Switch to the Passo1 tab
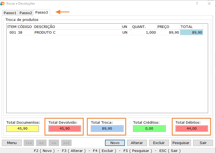This screenshot has width=216, height=153. click(x=10, y=13)
